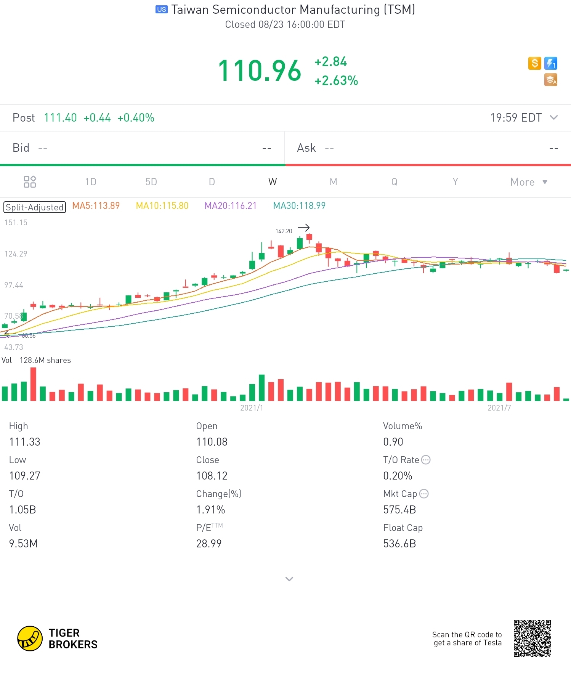Viewport: 571px width, 685px height.
Task: Tap the MA10:115.80 indicator label
Action: (x=162, y=206)
